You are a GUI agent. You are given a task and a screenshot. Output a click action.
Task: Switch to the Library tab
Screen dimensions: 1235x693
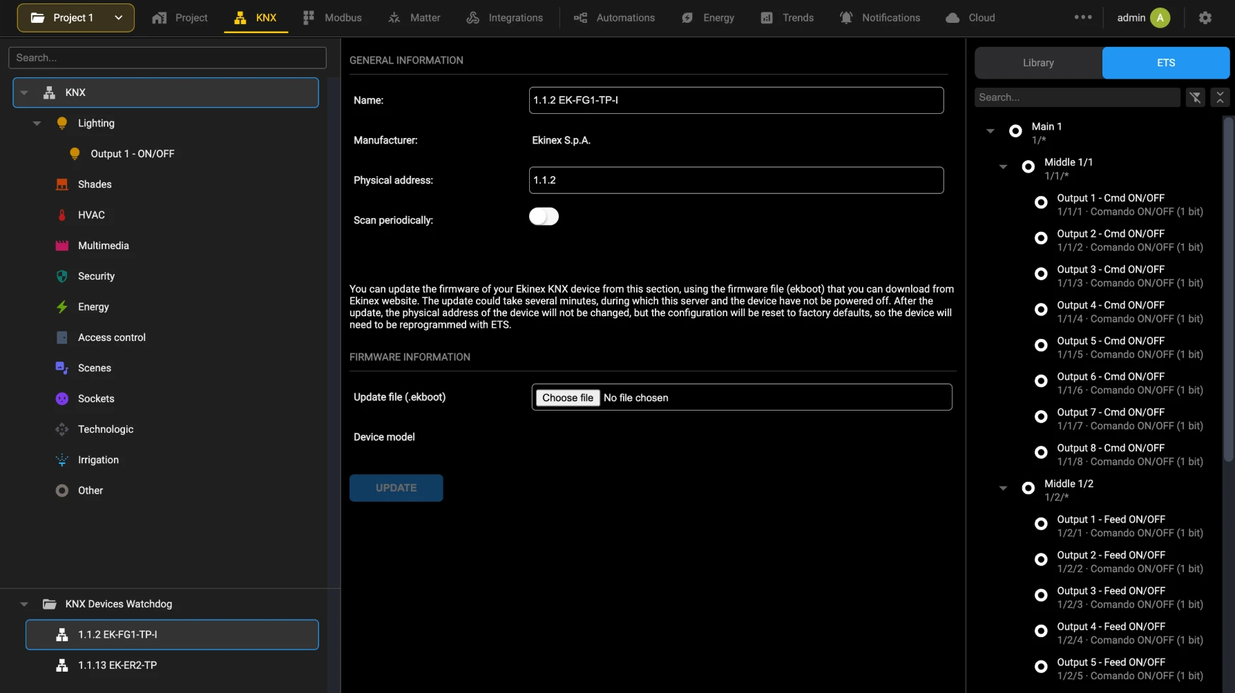[1038, 63]
